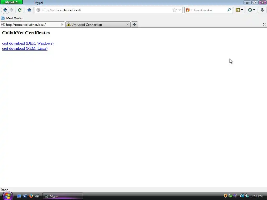Go back one page
The width and height of the screenshot is (267, 200).
5,10
